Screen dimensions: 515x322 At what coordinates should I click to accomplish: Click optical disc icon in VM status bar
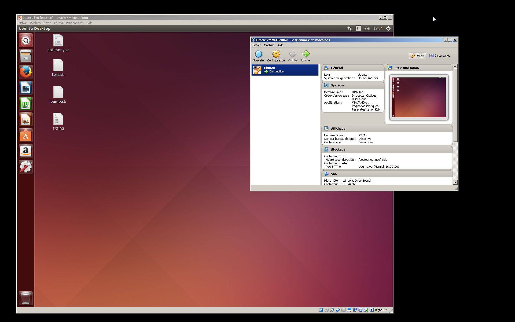[x=327, y=310]
